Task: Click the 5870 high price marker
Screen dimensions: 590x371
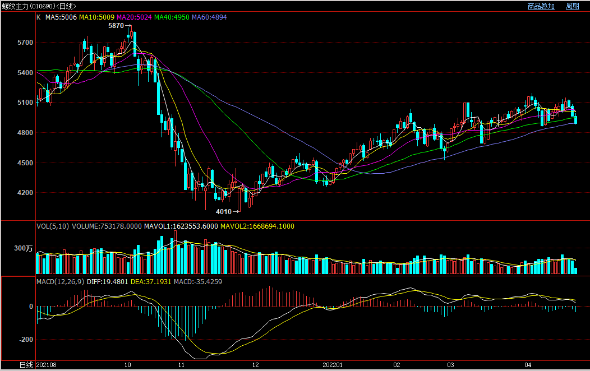Action: point(116,26)
